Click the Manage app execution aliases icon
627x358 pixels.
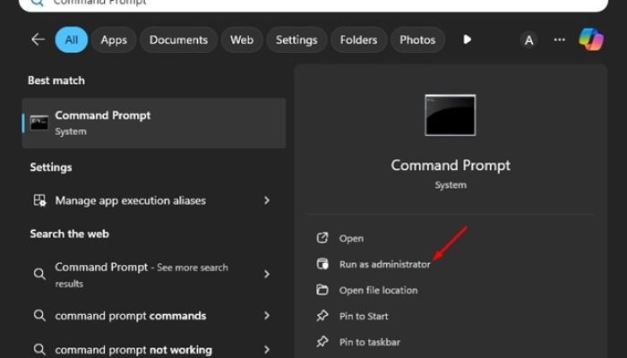[x=39, y=200]
